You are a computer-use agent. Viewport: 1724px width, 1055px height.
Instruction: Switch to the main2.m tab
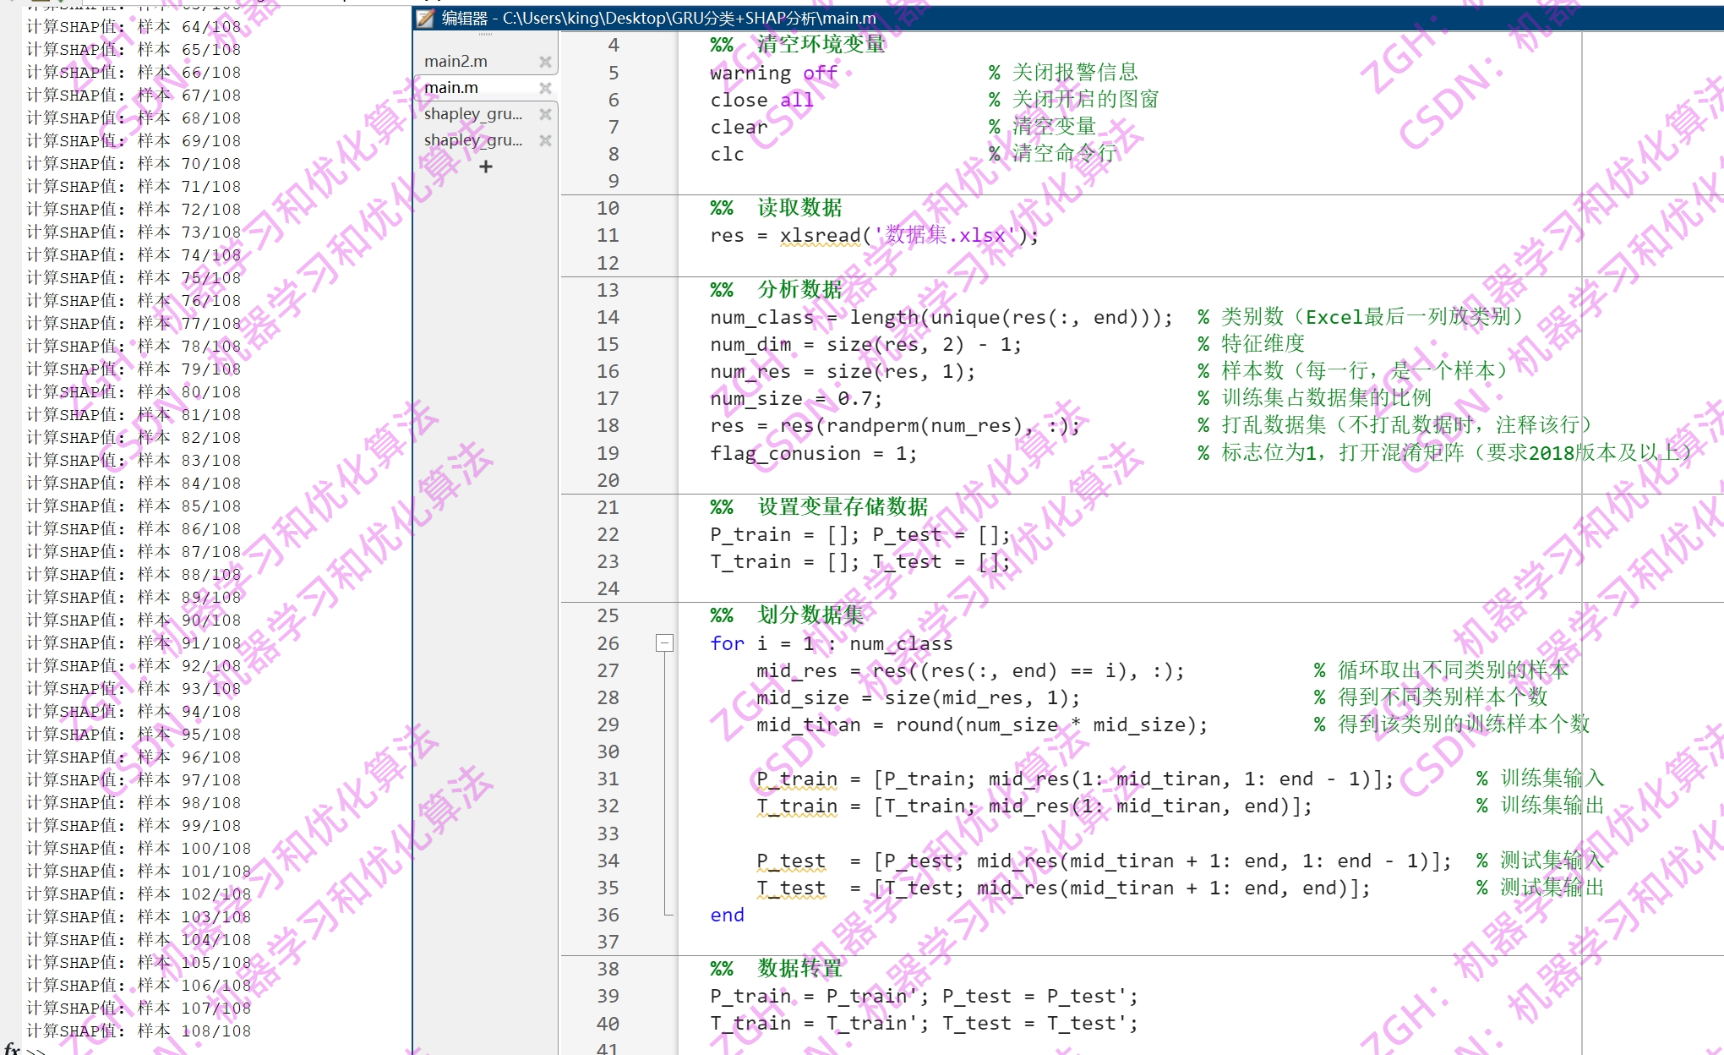456,62
